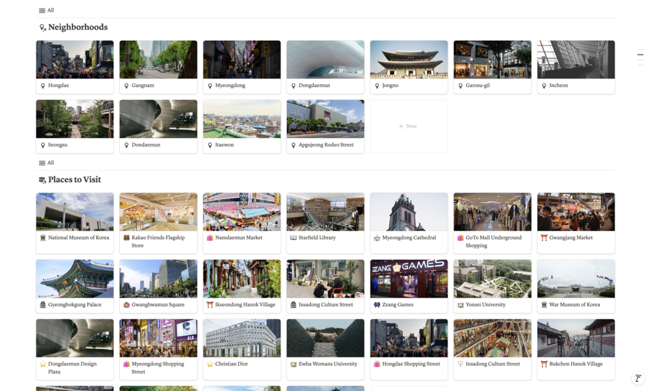This screenshot has height=391, width=651.
Task: Click the pin icon beside Hongdae
Action: tap(43, 86)
